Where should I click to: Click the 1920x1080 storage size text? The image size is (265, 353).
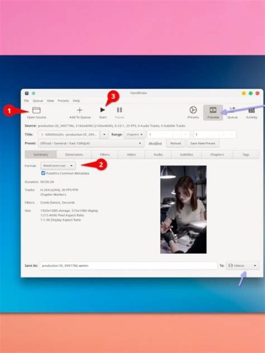(69, 211)
